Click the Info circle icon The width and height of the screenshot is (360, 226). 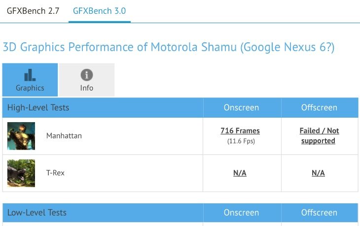(87, 75)
